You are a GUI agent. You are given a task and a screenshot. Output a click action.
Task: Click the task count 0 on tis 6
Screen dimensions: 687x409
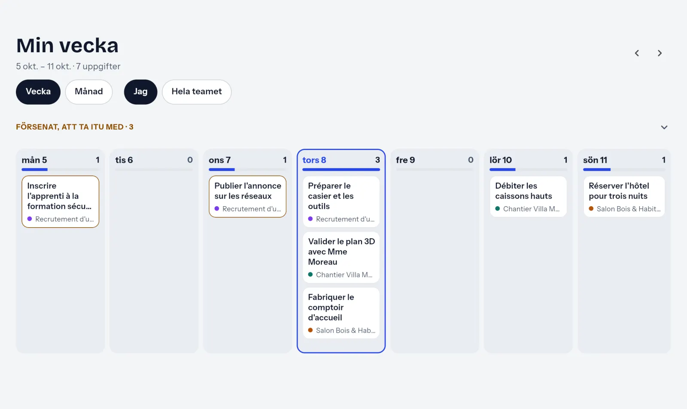[x=190, y=160]
